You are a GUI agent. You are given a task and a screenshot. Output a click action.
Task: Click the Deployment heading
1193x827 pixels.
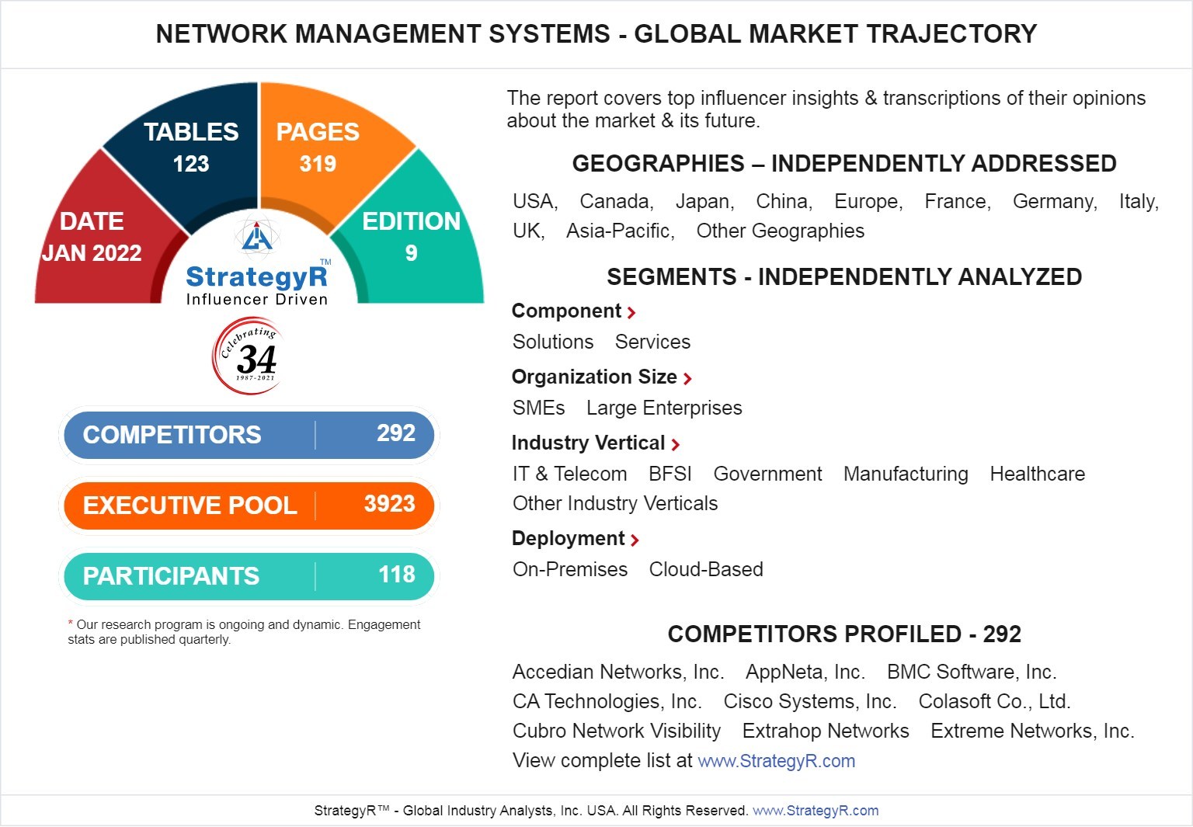(x=568, y=539)
